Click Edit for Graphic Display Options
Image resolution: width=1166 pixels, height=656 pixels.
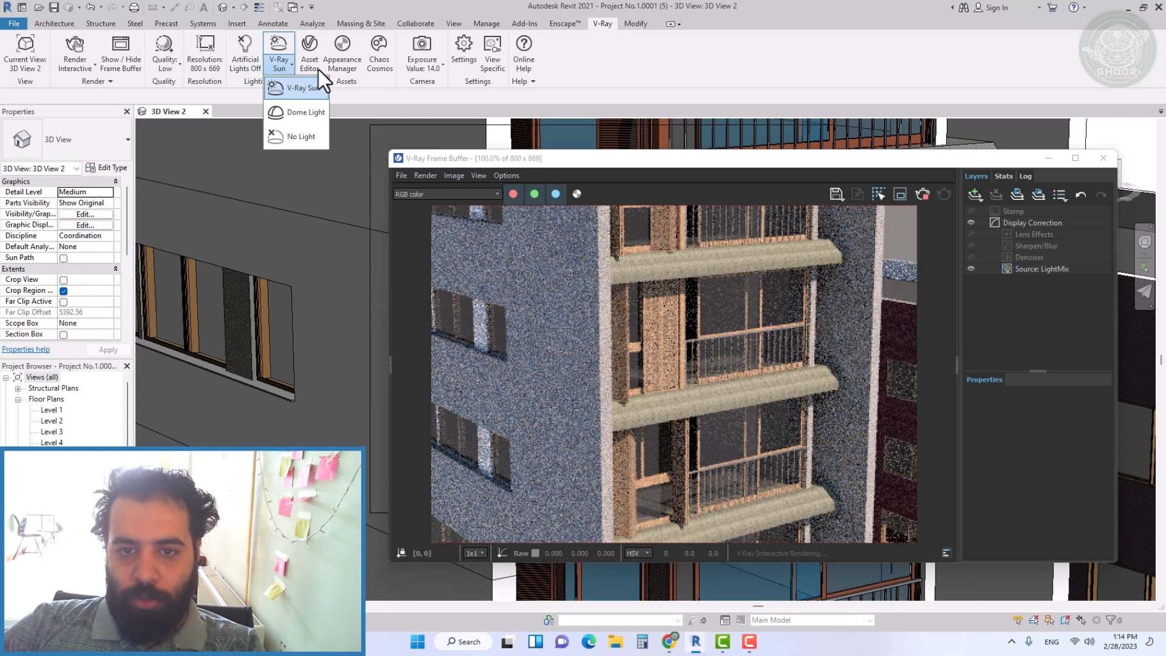pyautogui.click(x=85, y=225)
